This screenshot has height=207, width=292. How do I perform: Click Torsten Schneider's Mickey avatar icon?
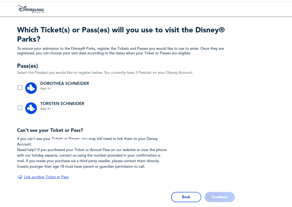31,108
